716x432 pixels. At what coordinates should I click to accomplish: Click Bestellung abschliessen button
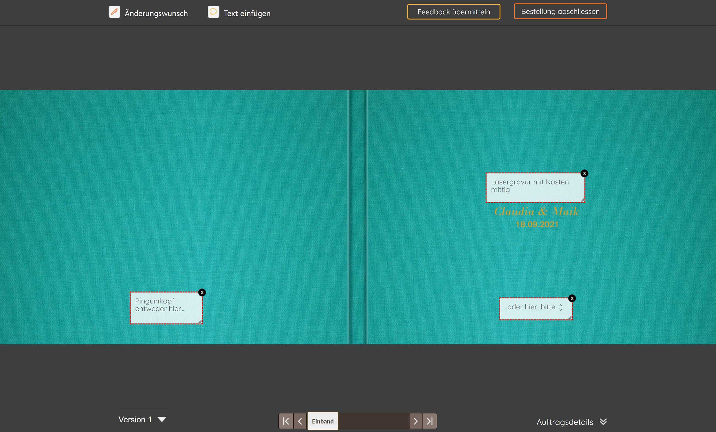coord(560,12)
